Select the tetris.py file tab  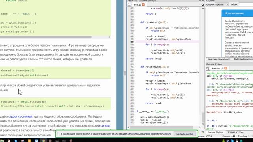(137, 5)
